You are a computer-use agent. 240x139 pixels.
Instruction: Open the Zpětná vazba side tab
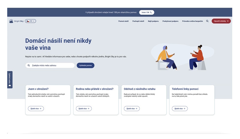(10, 80)
